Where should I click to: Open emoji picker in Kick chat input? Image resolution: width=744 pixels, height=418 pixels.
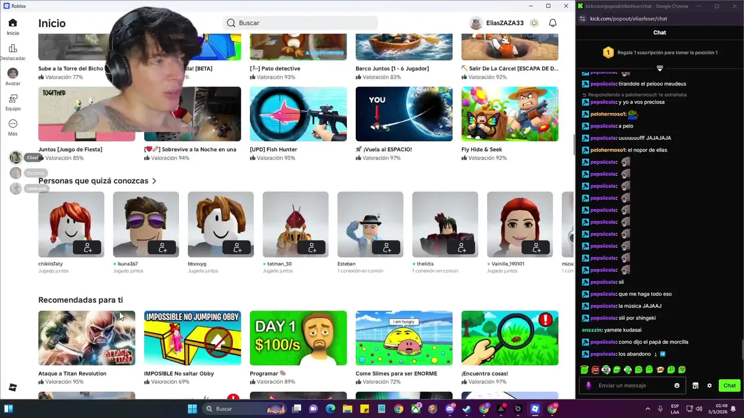tap(677, 385)
